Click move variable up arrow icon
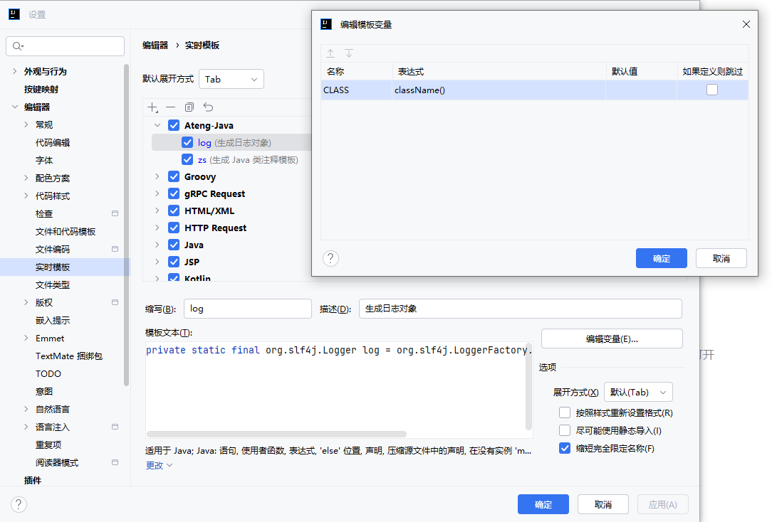Screen dimensions: 772x522 (x=330, y=53)
